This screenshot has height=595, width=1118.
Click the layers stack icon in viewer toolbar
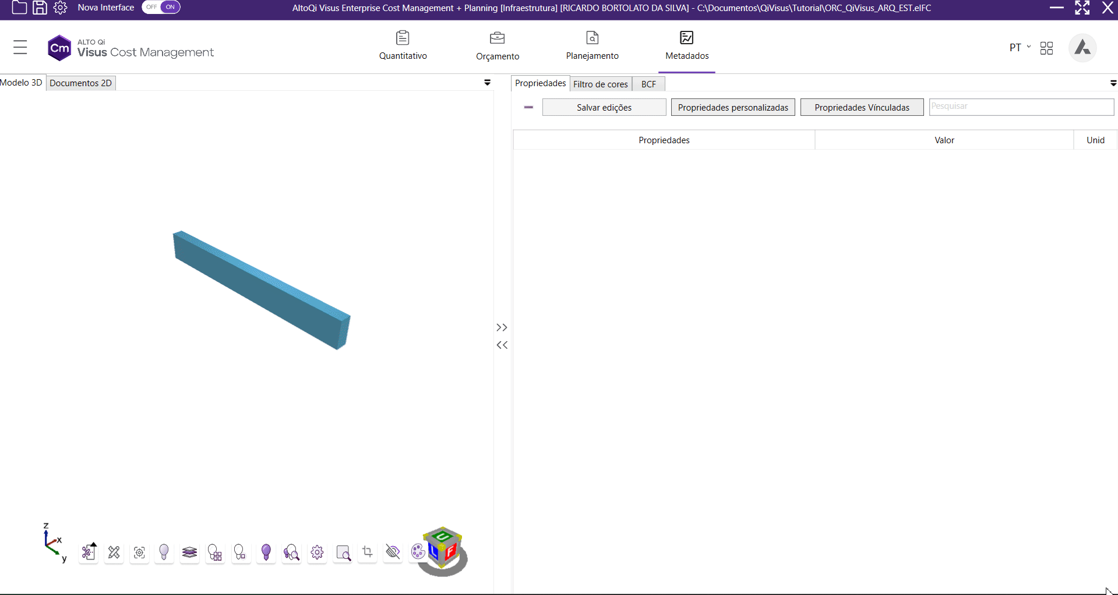pos(189,552)
